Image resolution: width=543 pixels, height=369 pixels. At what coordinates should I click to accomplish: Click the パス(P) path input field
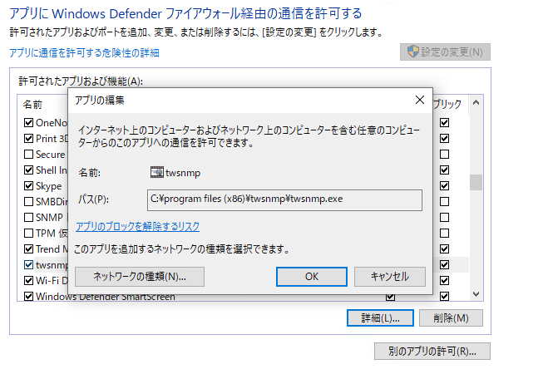click(x=284, y=199)
